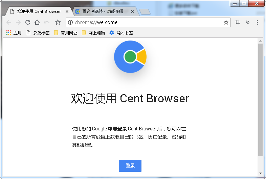Go to the Home page

(x=37, y=22)
